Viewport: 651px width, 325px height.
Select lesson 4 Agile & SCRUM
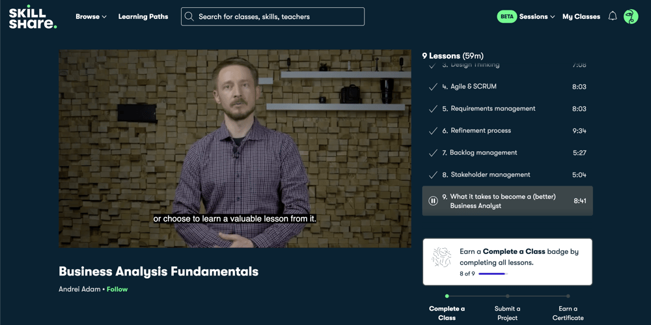pos(507,87)
